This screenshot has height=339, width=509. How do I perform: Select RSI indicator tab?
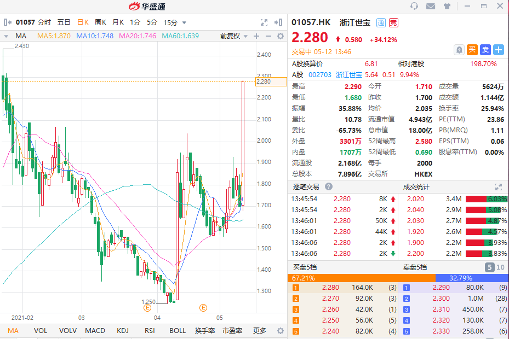(150, 331)
